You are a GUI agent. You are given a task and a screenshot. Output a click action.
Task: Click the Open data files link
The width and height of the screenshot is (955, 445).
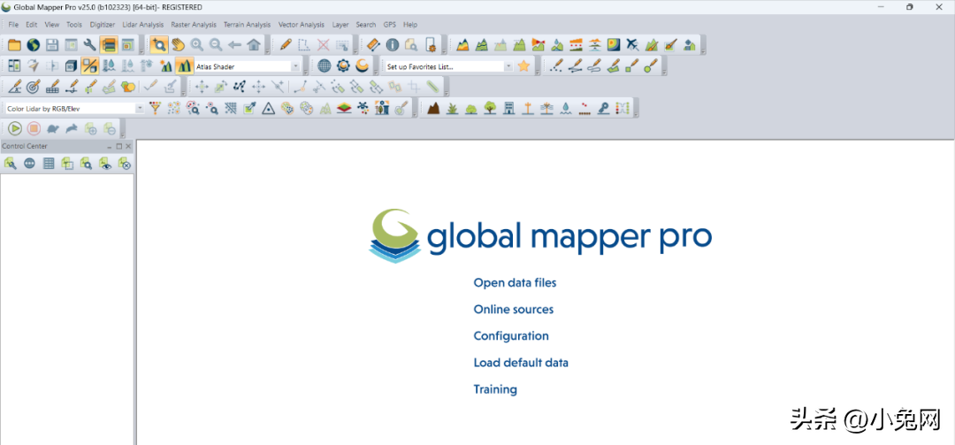point(515,283)
